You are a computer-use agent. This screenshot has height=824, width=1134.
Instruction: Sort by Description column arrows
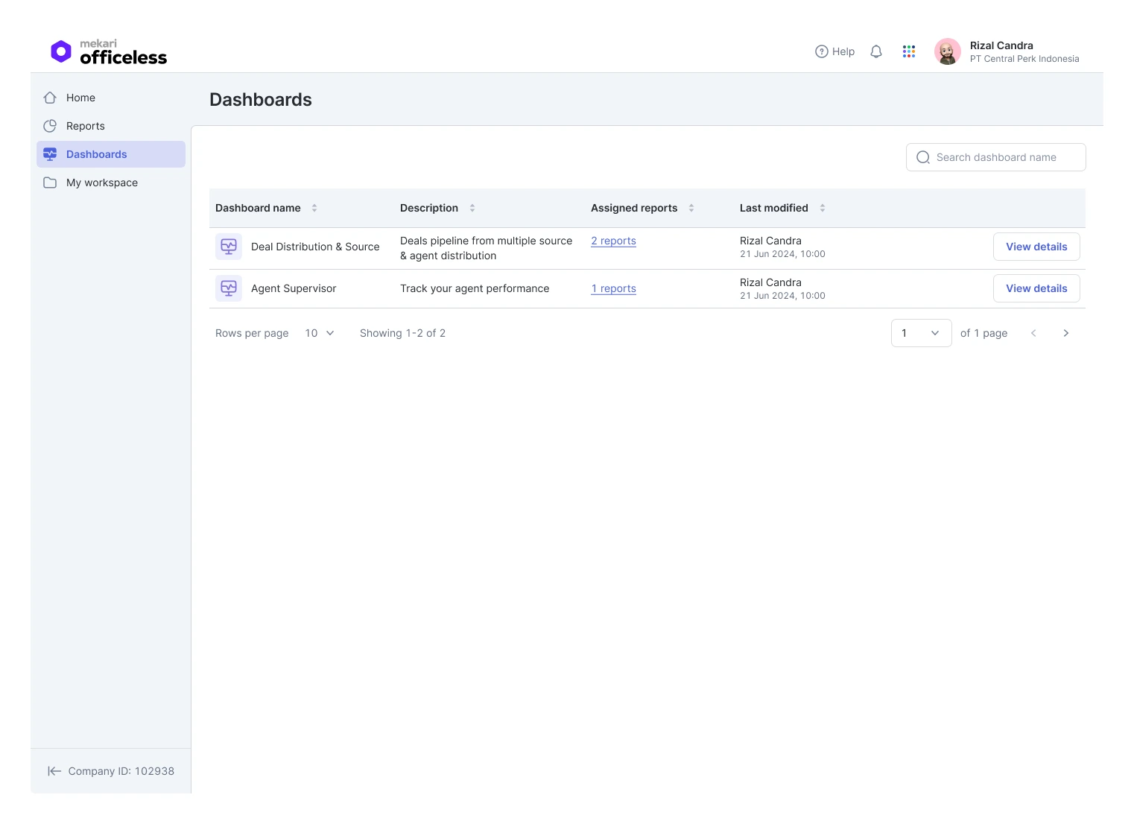coord(472,208)
